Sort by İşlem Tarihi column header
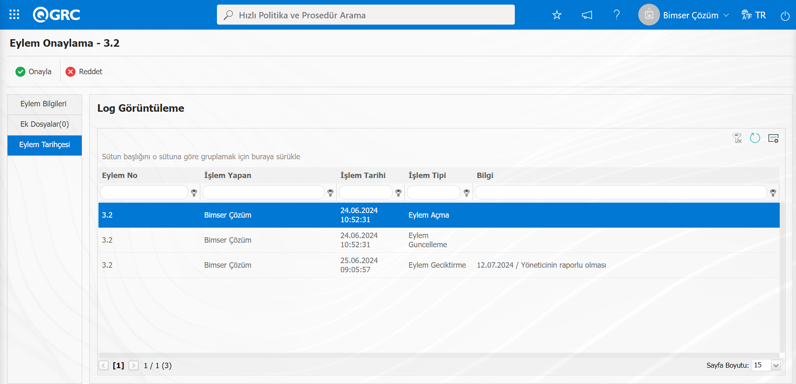This screenshot has width=796, height=384. coord(363,176)
